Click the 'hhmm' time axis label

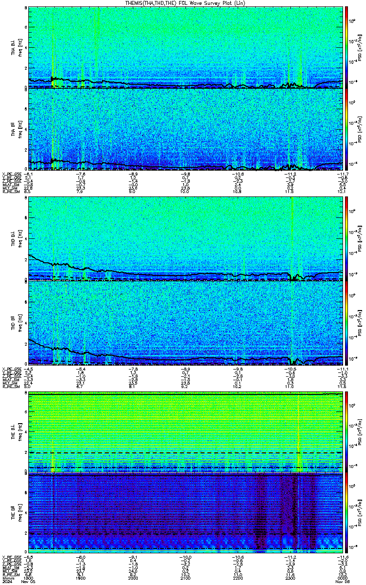(x=7, y=578)
